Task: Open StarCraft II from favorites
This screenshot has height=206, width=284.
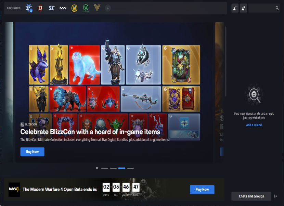Action: [29, 8]
